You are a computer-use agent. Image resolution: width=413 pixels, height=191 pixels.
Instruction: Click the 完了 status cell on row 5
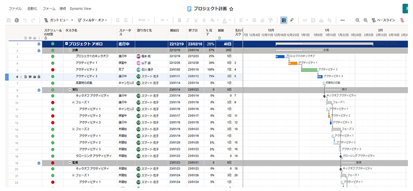pos(126,70)
